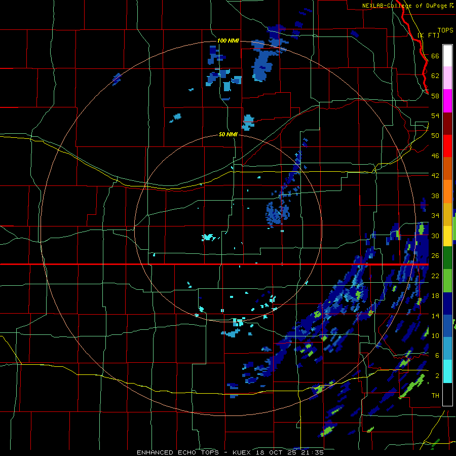Click legend value 66

point(435,56)
